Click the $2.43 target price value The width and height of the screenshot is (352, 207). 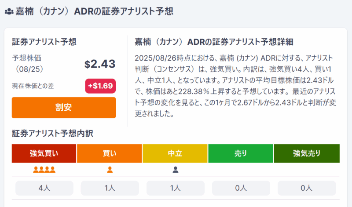tap(99, 64)
